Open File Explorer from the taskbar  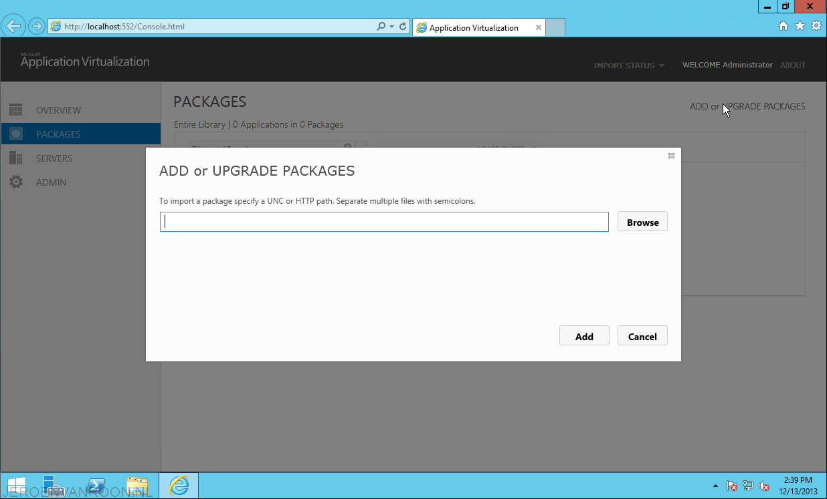pos(137,486)
